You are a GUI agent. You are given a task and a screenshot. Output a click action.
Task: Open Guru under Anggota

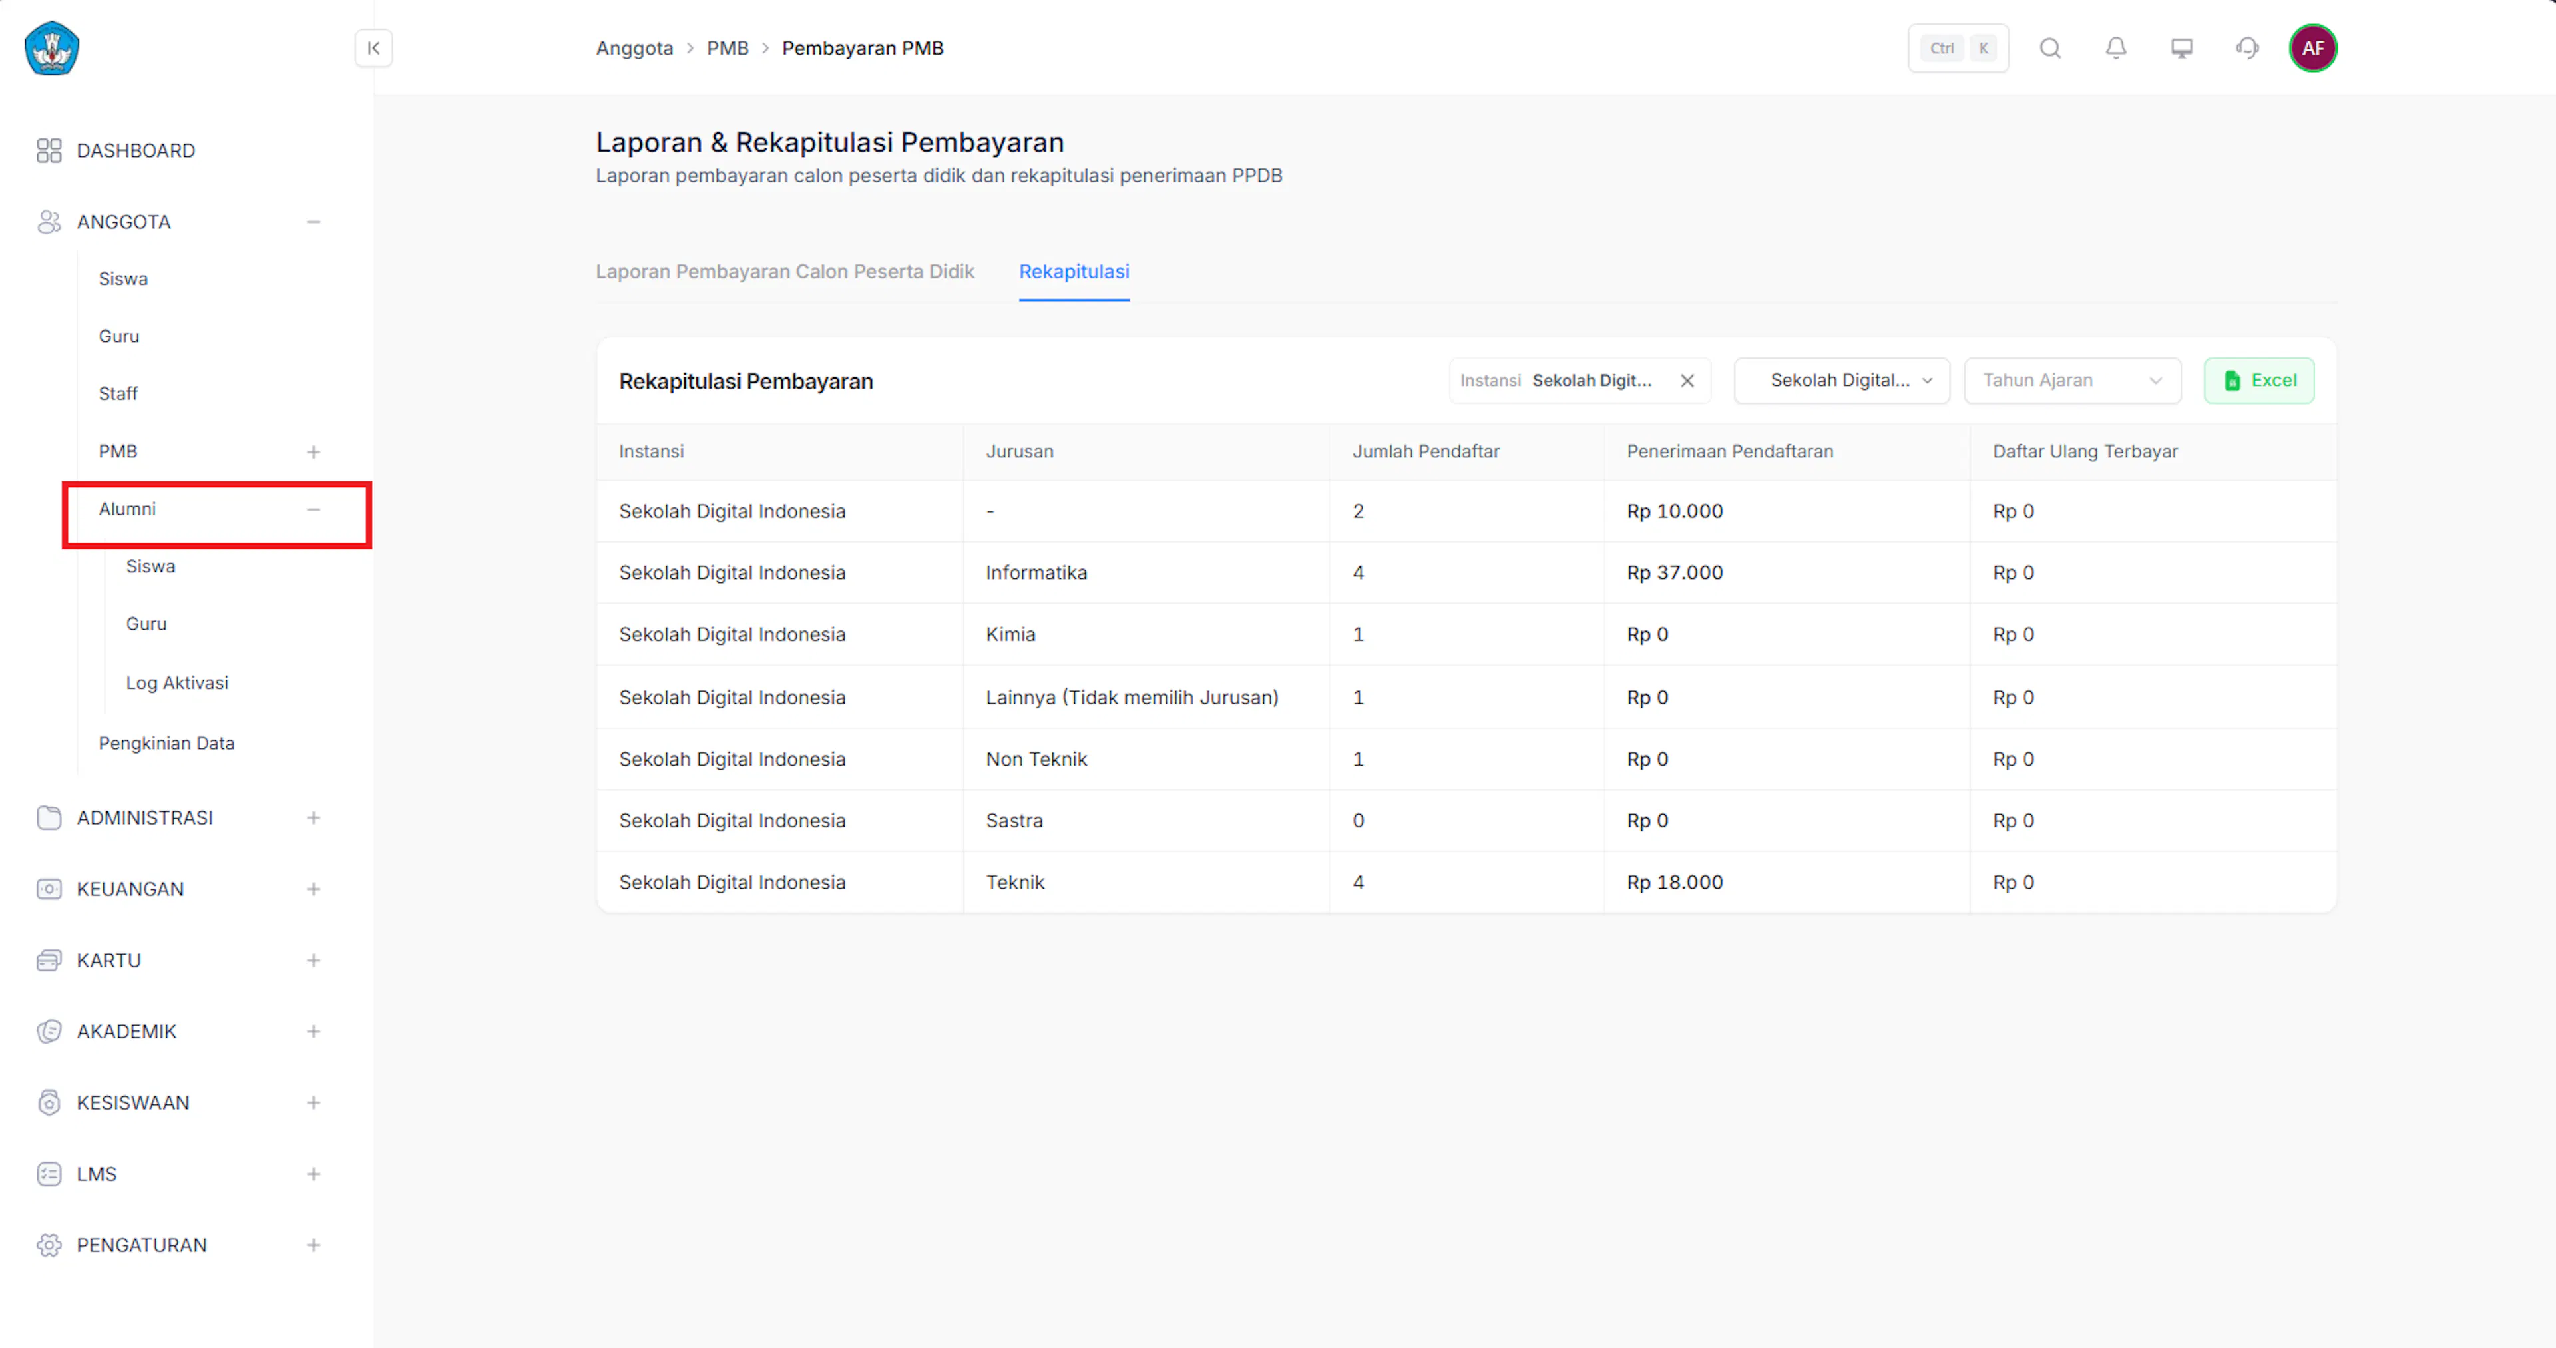119,337
